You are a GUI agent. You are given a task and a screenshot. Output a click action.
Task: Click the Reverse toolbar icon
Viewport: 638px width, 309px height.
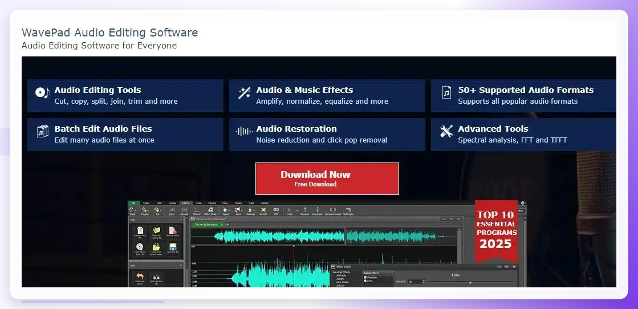pos(305,210)
